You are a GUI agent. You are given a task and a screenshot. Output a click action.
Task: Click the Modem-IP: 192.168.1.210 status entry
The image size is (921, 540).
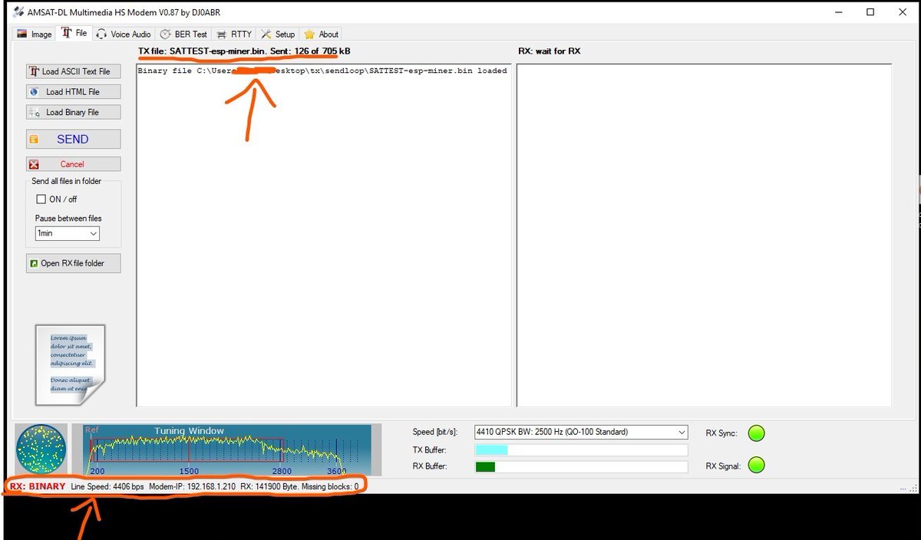tap(192, 486)
